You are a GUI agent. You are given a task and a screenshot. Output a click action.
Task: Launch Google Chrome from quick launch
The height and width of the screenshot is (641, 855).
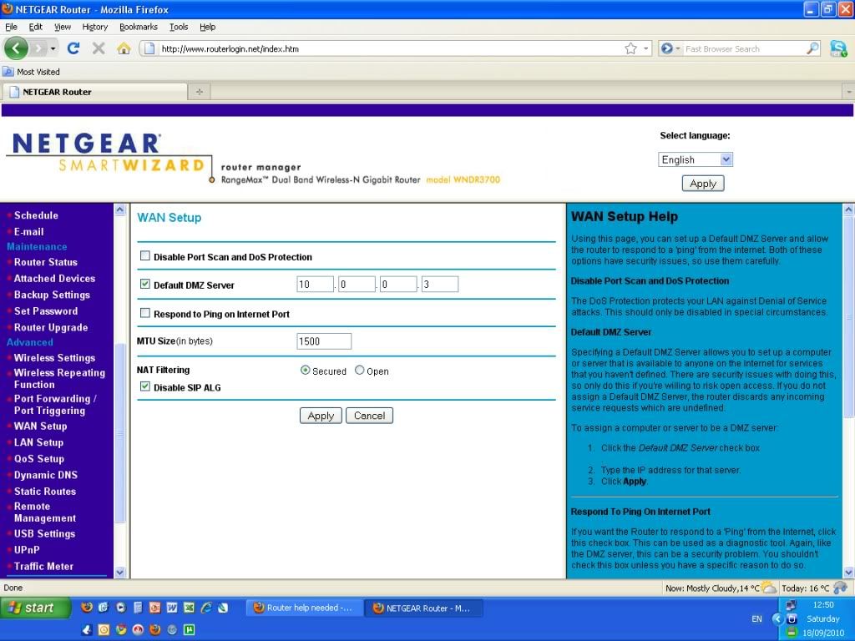pyautogui.click(x=120, y=629)
